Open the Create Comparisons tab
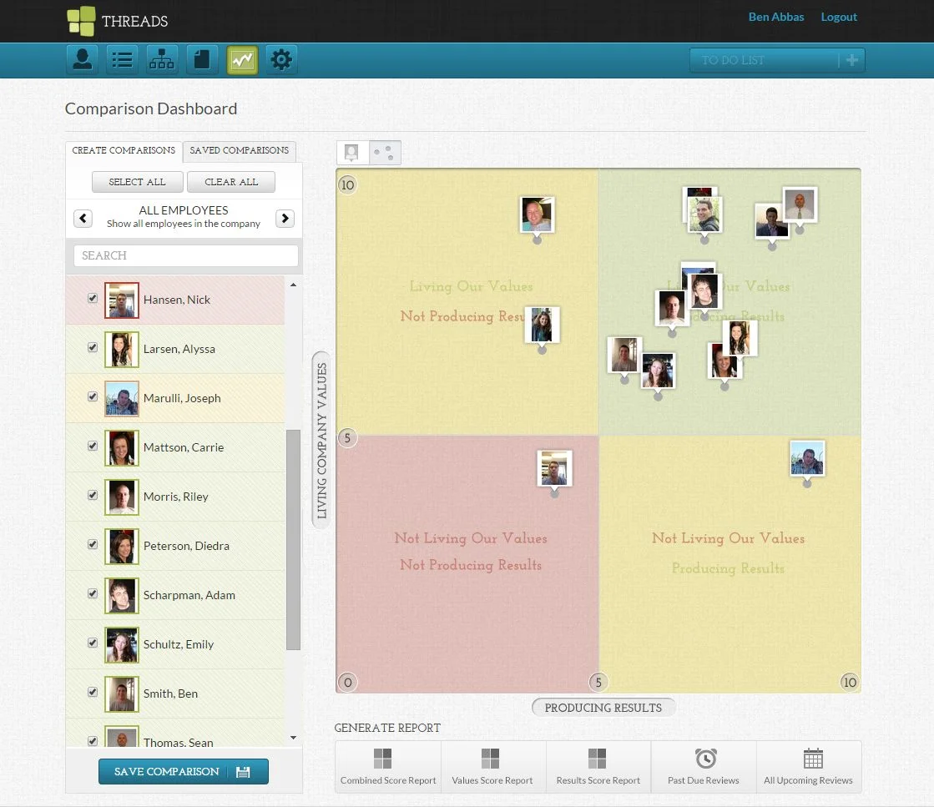Screen dimensions: 934x807 [123, 151]
